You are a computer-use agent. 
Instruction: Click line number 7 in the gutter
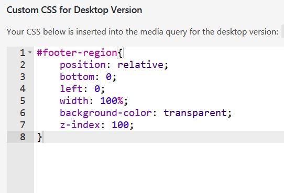23,125
